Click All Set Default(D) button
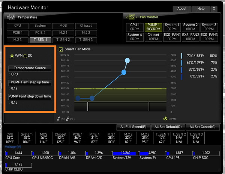 168,127
